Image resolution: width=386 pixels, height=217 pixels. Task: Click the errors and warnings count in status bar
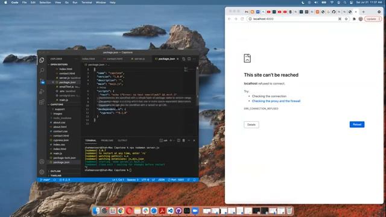pos(65,180)
